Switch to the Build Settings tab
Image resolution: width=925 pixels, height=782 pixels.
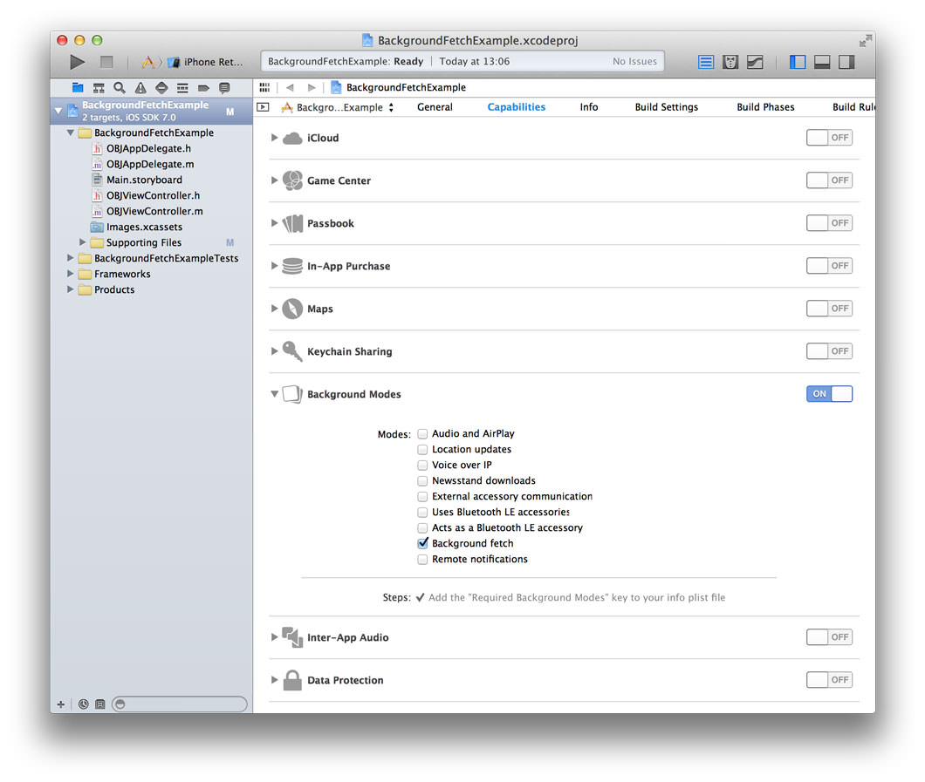click(666, 107)
